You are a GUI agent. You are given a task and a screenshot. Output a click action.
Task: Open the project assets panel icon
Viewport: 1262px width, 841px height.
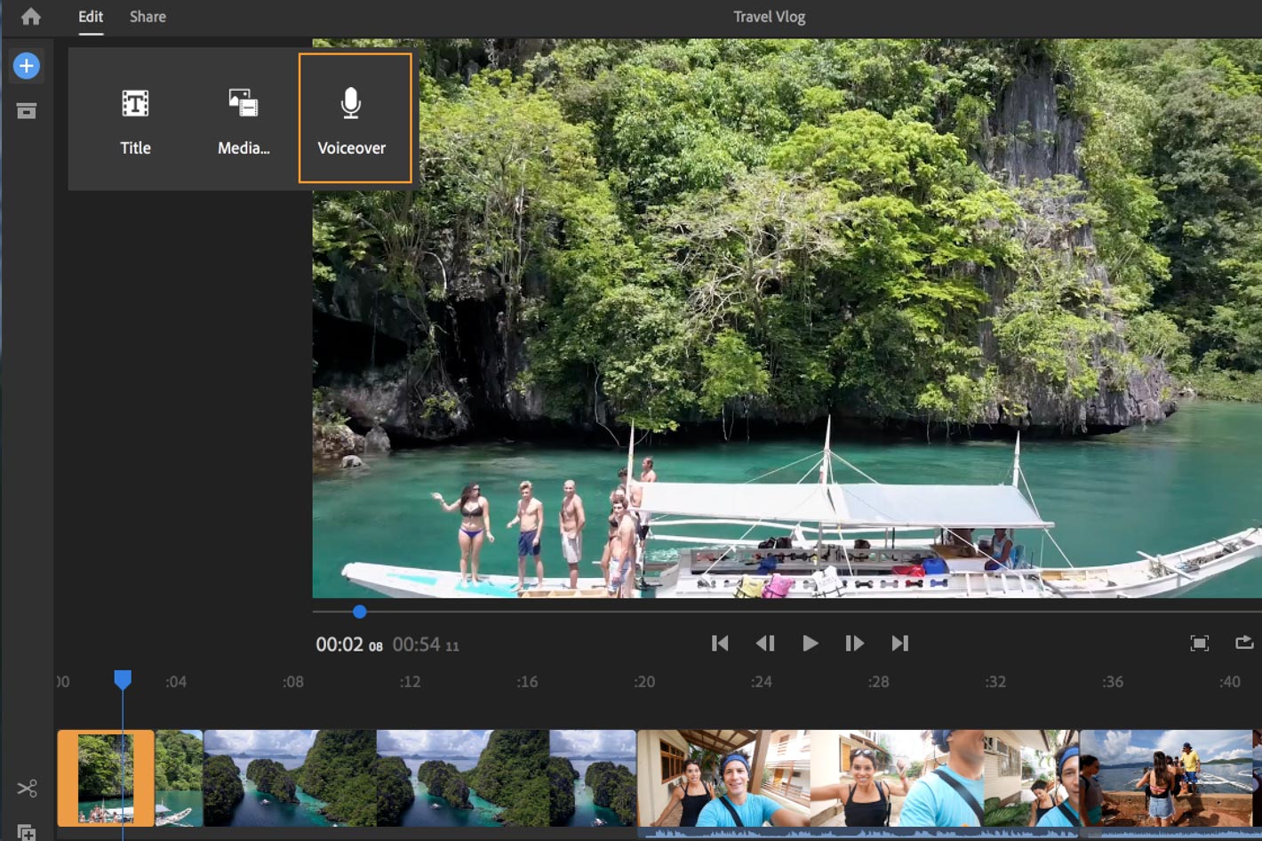(x=27, y=111)
